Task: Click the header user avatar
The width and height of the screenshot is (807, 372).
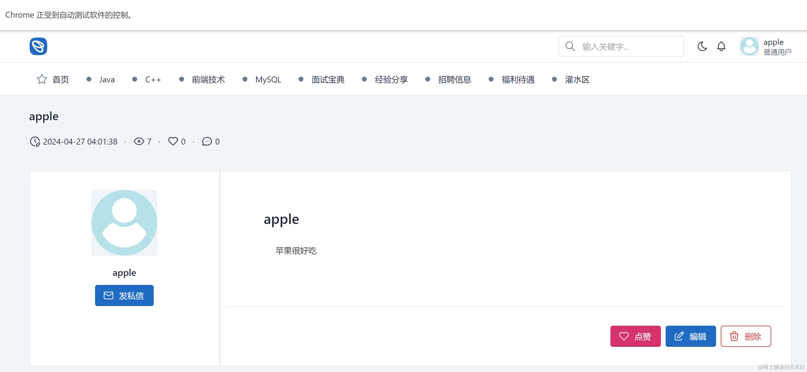Action: [749, 46]
